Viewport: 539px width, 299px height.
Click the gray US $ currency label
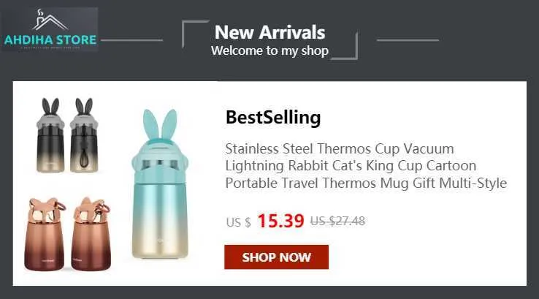(x=239, y=222)
